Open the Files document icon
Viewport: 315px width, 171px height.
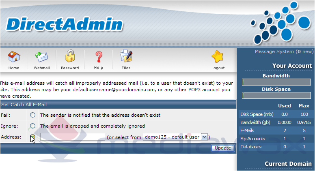pyautogui.click(x=126, y=56)
